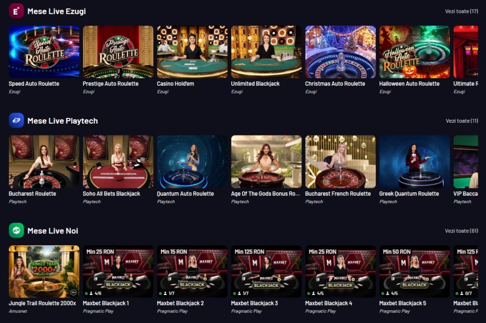Click the Bucharest Roulette title text
This screenshot has width=486, height=323.
click(32, 193)
